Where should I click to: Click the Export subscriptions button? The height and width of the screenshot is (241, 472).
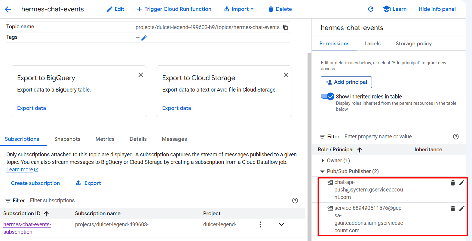tap(88, 183)
